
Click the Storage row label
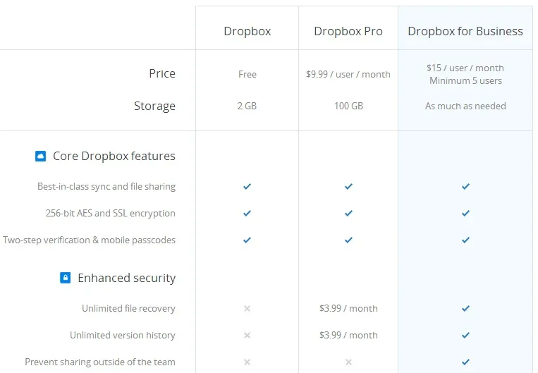click(x=154, y=106)
